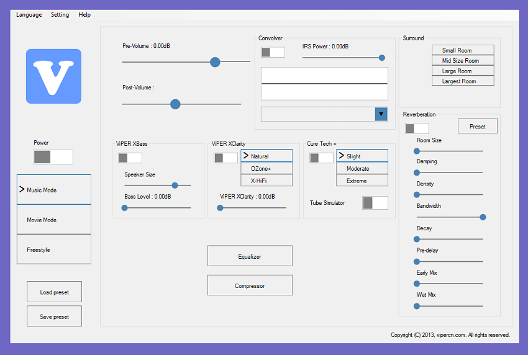This screenshot has height=355, width=528.
Task: Toggle the main Power switch
Action: 53,157
